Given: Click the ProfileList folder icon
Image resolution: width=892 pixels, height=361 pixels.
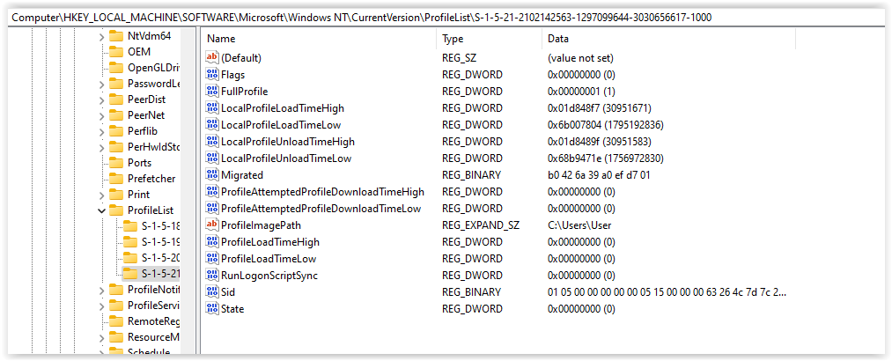Looking at the screenshot, I should click(115, 210).
